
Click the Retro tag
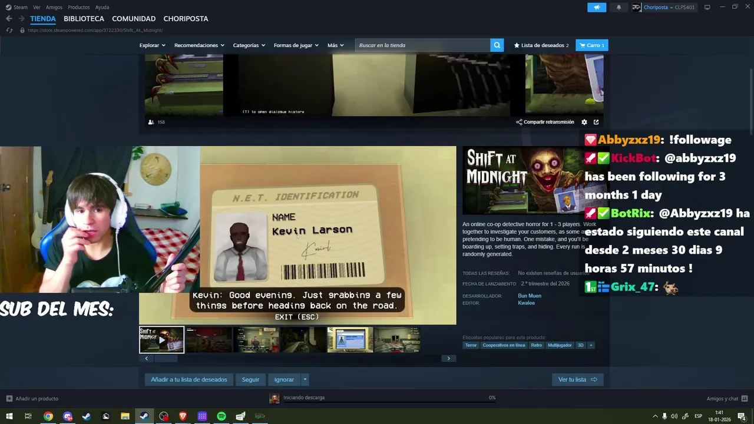click(x=536, y=345)
